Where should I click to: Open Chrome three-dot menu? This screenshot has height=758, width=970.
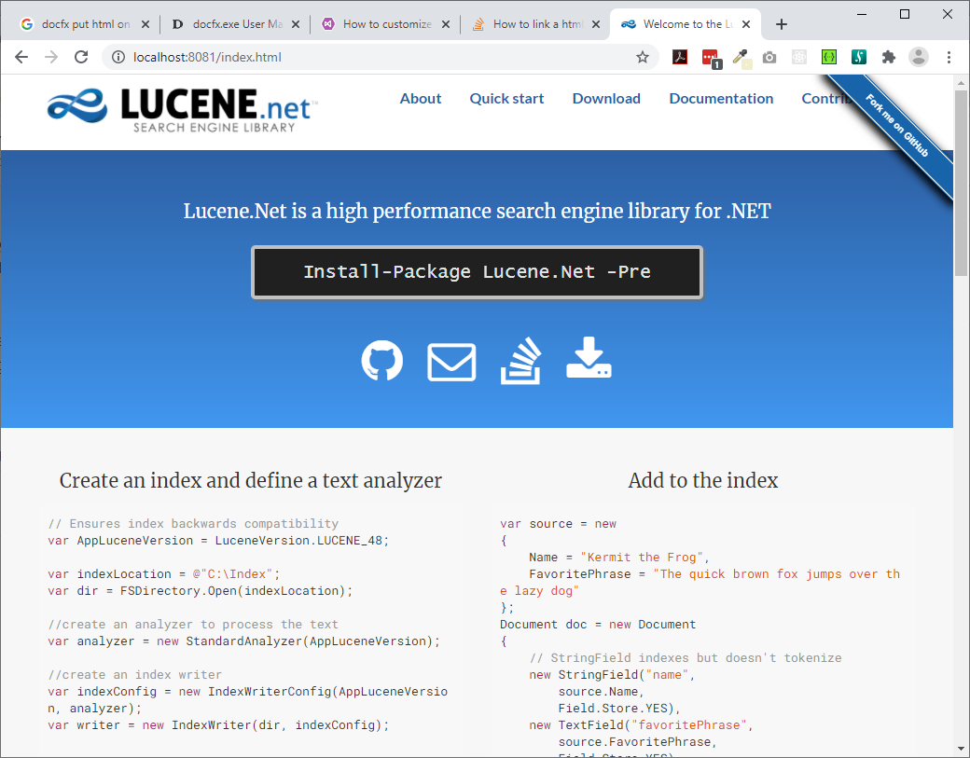tap(949, 57)
